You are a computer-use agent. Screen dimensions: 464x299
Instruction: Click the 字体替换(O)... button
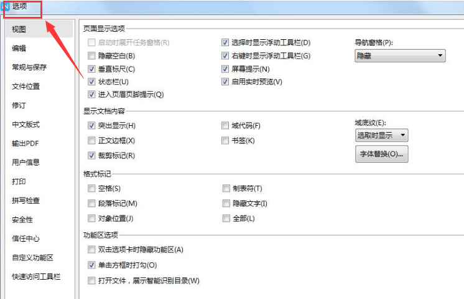(381, 154)
